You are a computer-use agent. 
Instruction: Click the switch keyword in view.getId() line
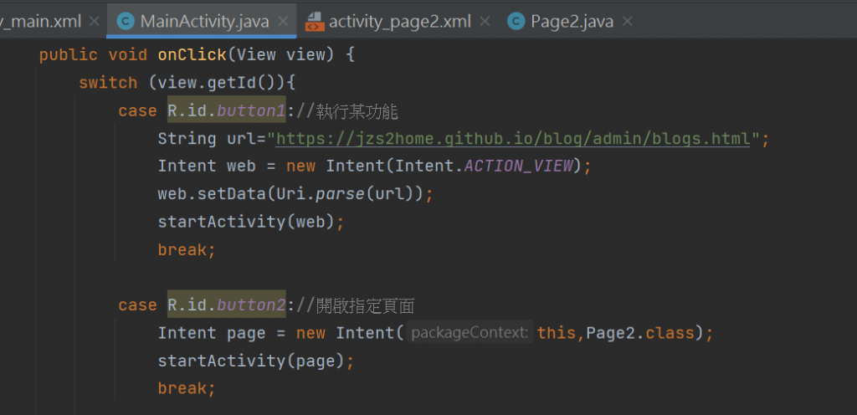[x=108, y=83]
